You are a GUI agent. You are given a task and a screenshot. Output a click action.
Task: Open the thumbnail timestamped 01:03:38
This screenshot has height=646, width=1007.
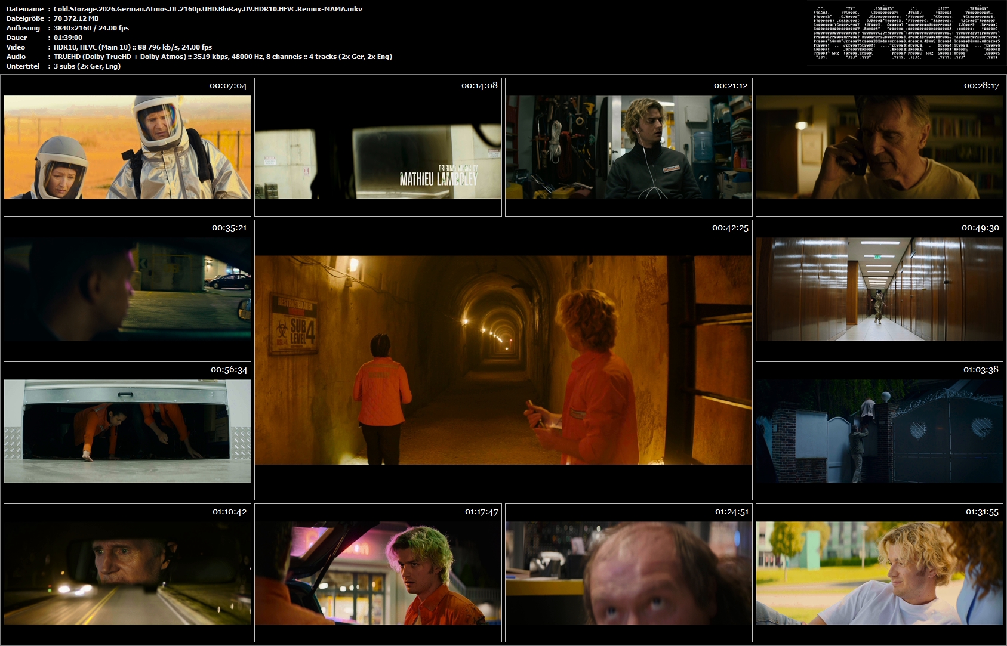[x=879, y=431]
